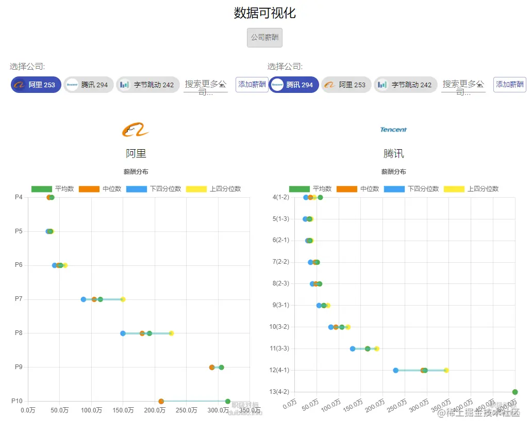532x430 pixels.
Task: Focus left 搜索更多公司 search field
Action: click(x=206, y=86)
